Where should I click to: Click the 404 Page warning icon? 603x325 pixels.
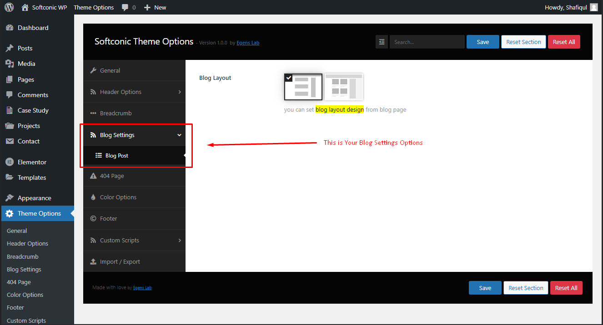coord(93,176)
